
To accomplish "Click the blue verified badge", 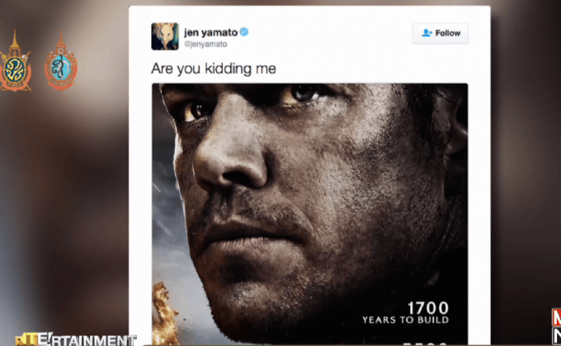I will [x=244, y=32].
